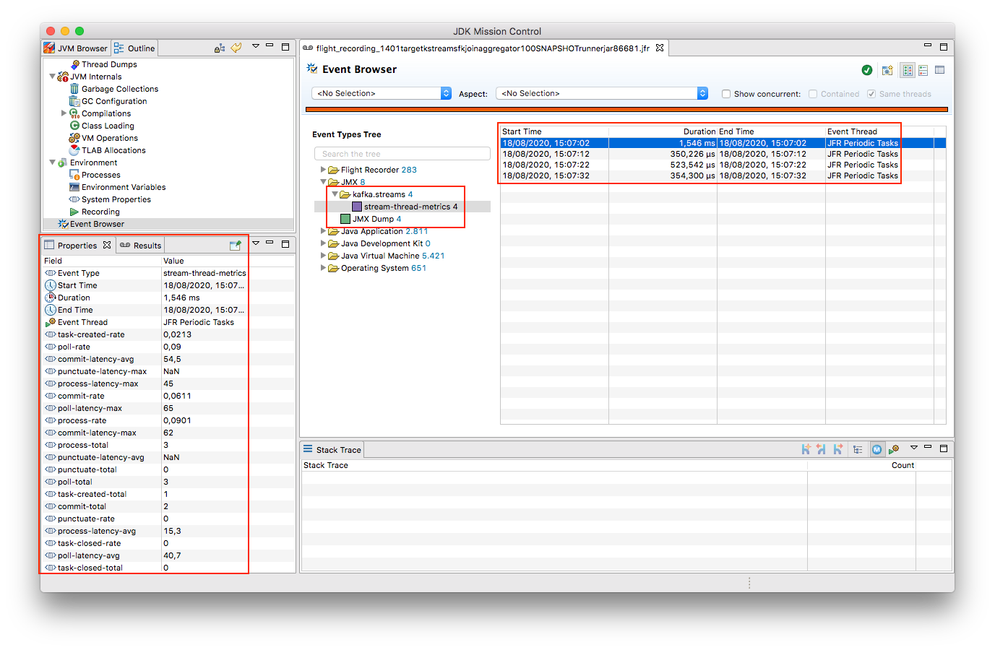Viewport: 995px width, 650px height.
Task: Toggle the Contained checkbox
Action: click(813, 94)
